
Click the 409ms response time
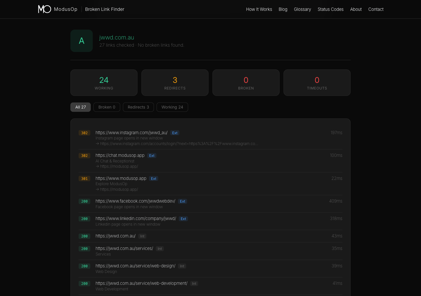click(336, 201)
